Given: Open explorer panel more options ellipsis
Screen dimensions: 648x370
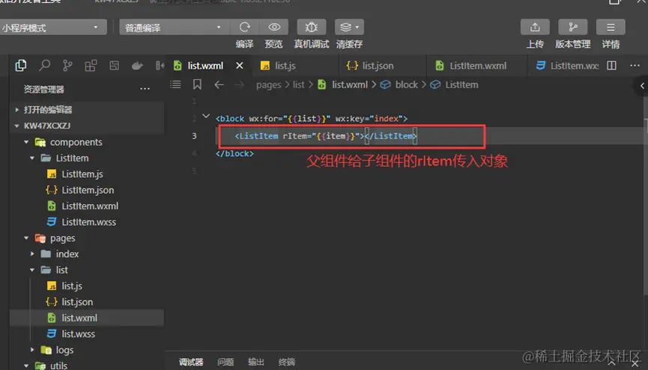Looking at the screenshot, I should tap(145, 89).
